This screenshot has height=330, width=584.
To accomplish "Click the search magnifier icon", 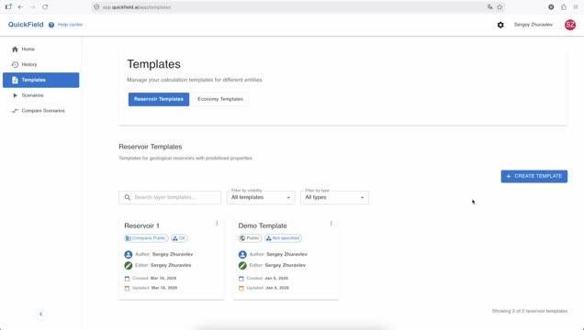I will (x=128, y=197).
